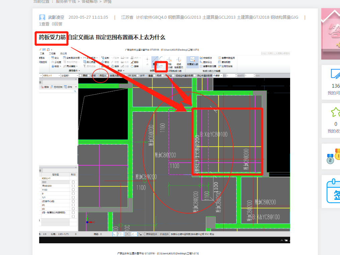Click the calendar sign-in icon in the sidebar
This screenshot has width=340, height=255.
pyautogui.click(x=334, y=191)
